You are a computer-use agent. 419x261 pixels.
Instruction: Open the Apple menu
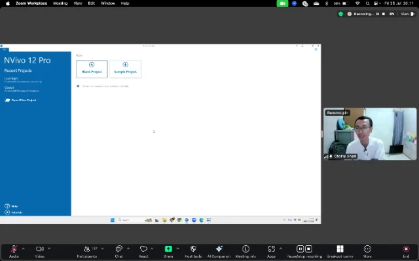pos(8,3)
